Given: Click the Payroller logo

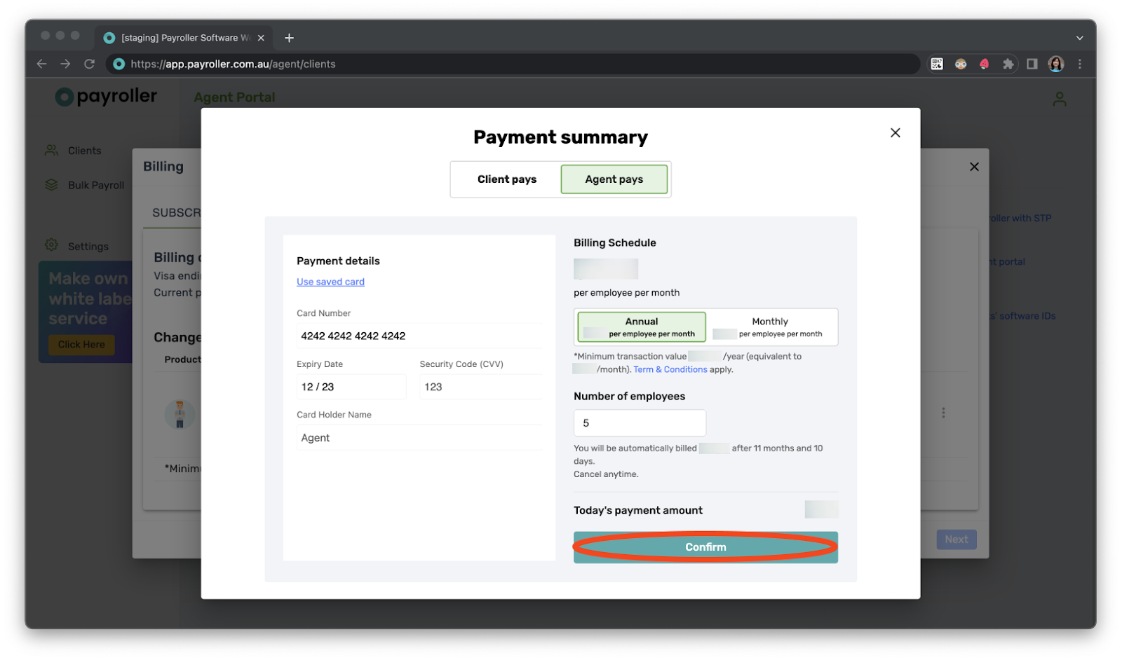Looking at the screenshot, I should click(x=106, y=97).
